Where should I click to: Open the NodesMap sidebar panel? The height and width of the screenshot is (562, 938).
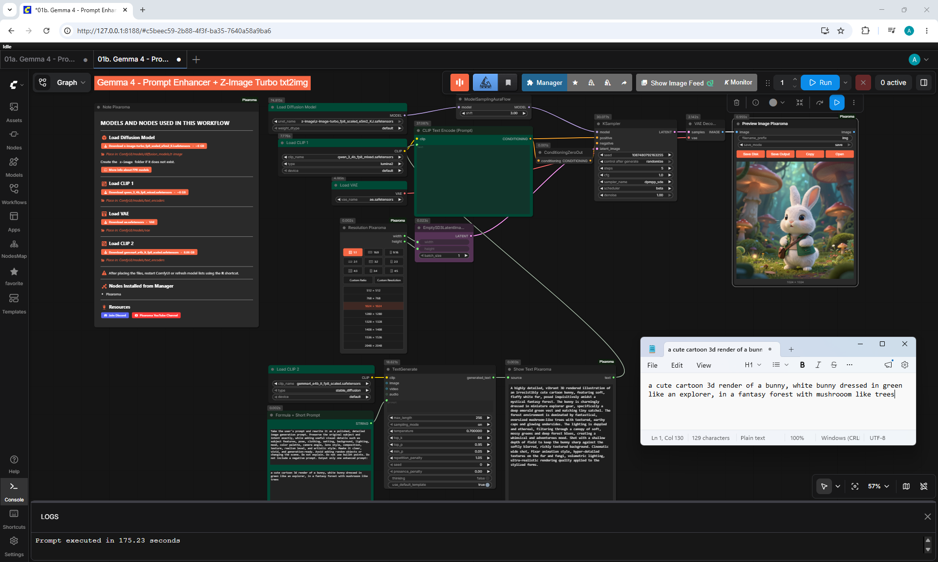[x=14, y=249]
